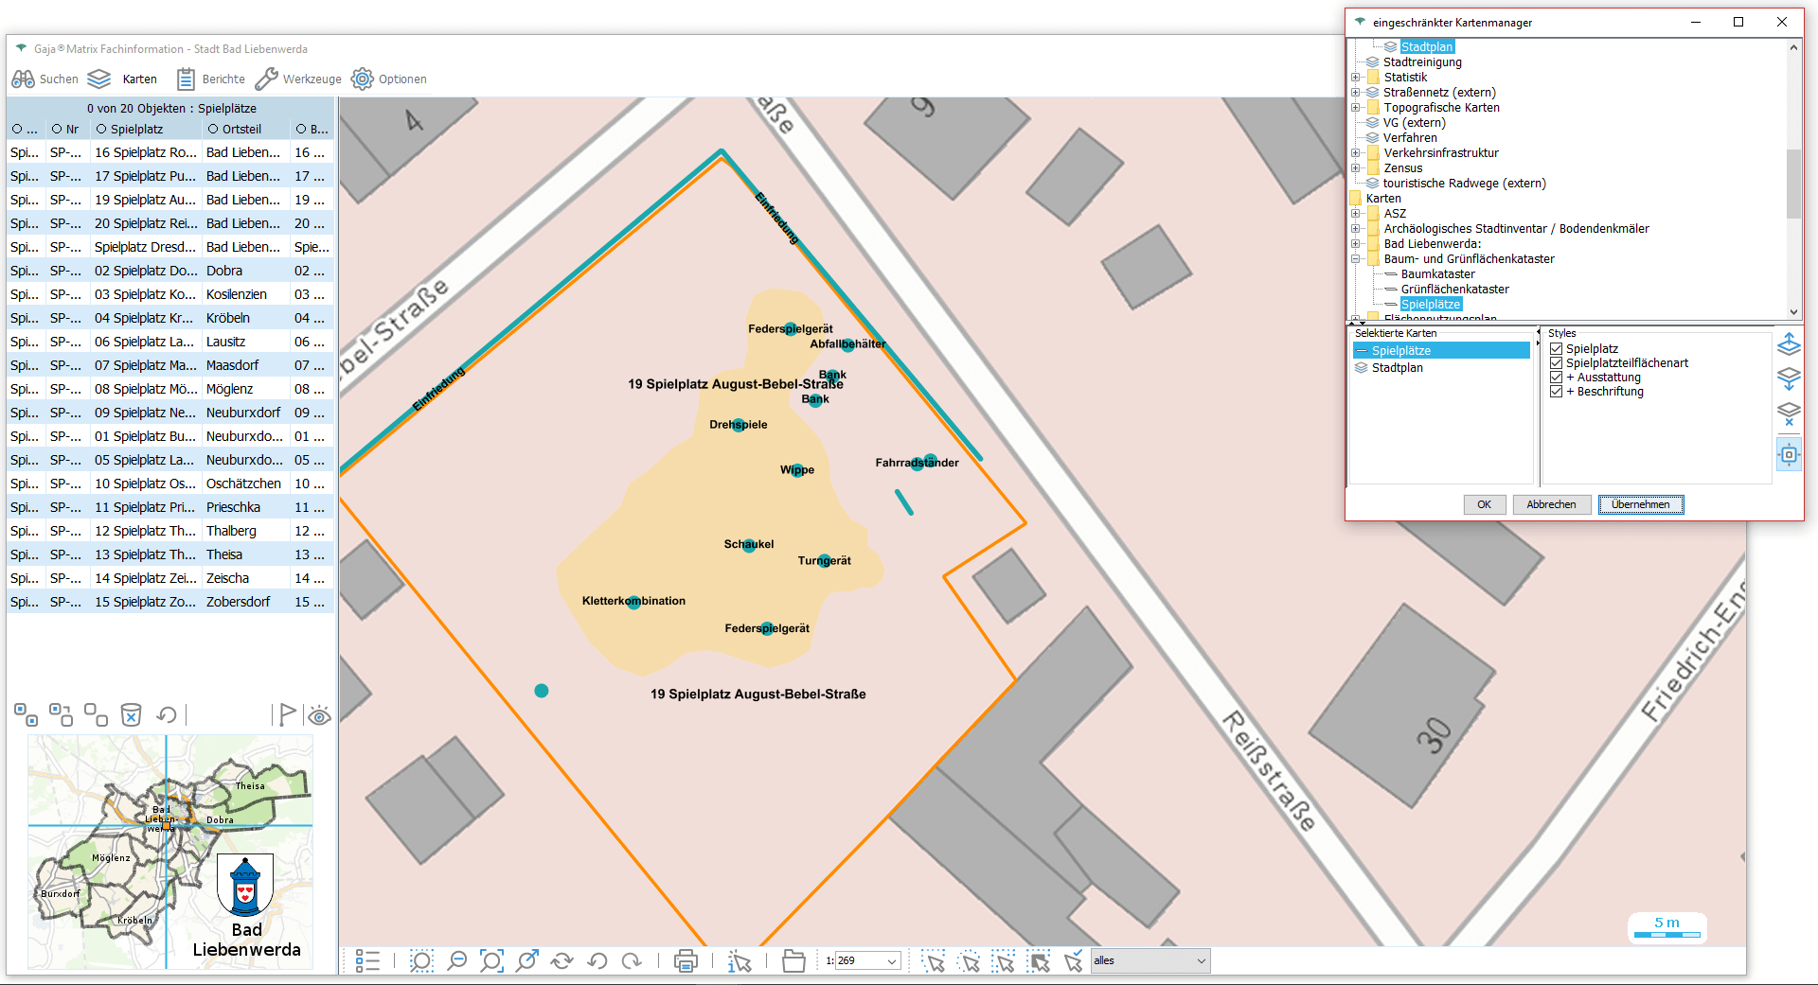Screen dimensions: 1818x985
Task: Click the print icon in map toolbar
Action: 685,961
